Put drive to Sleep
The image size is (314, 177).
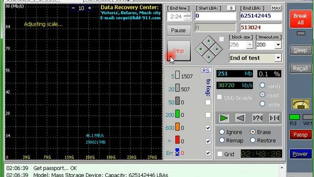click(x=300, y=50)
